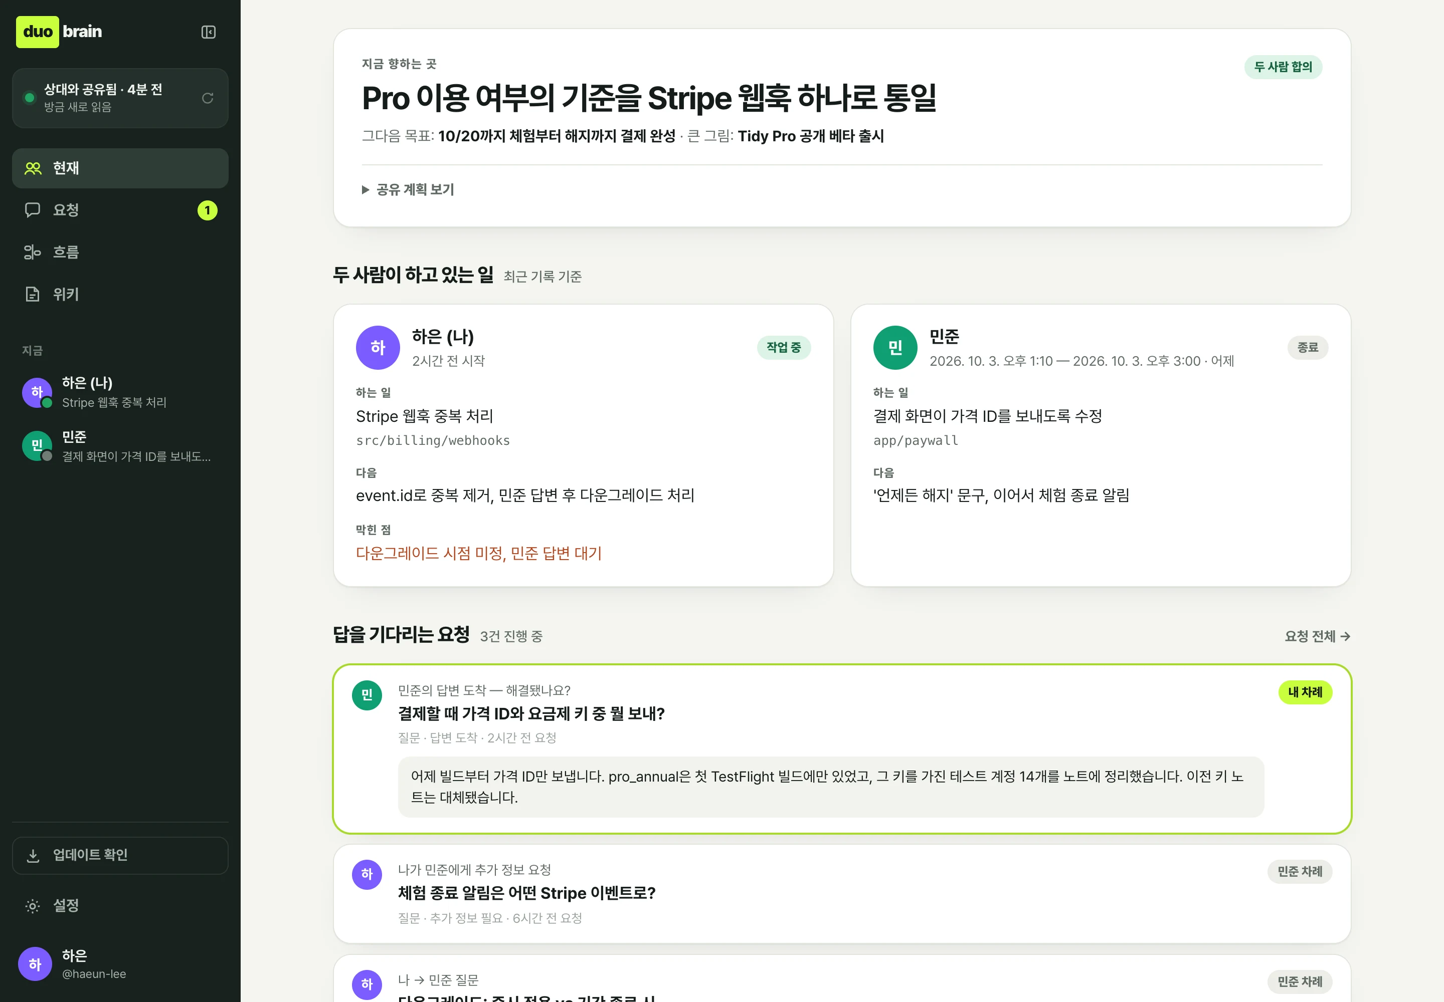1444x1002 pixels.
Task: Click the green 민 avatar in 민준 card
Action: [895, 348]
